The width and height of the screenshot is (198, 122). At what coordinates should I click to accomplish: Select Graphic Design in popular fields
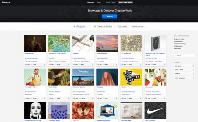[x=179, y=39]
